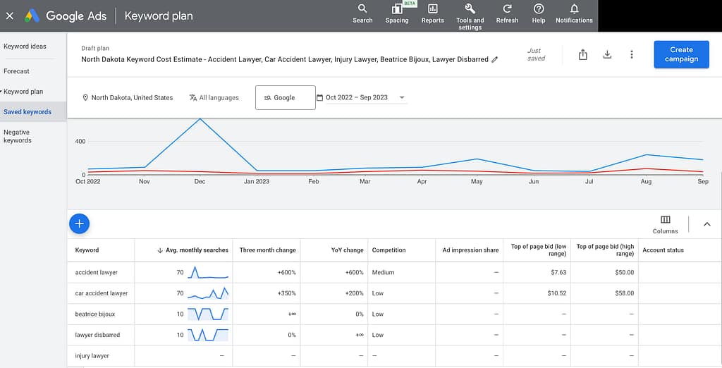Close the keyword plan with X icon
Viewport: 722px width, 368px height.
(10, 16)
